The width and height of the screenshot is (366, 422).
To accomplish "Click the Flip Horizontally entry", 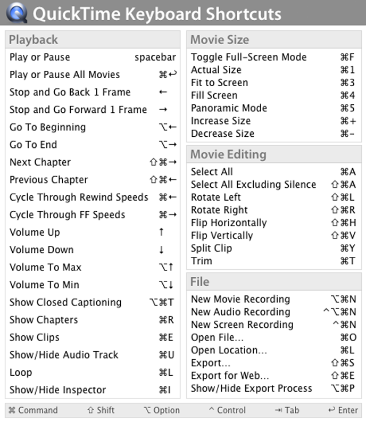I will click(229, 222).
